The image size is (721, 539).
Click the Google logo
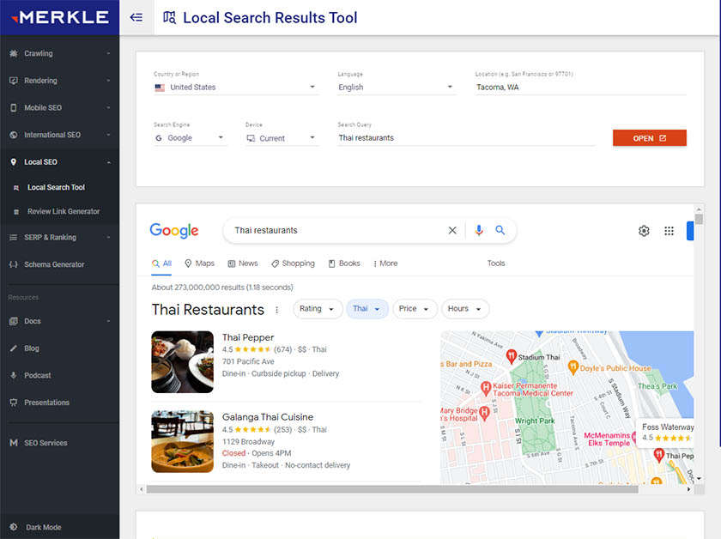pyautogui.click(x=174, y=230)
